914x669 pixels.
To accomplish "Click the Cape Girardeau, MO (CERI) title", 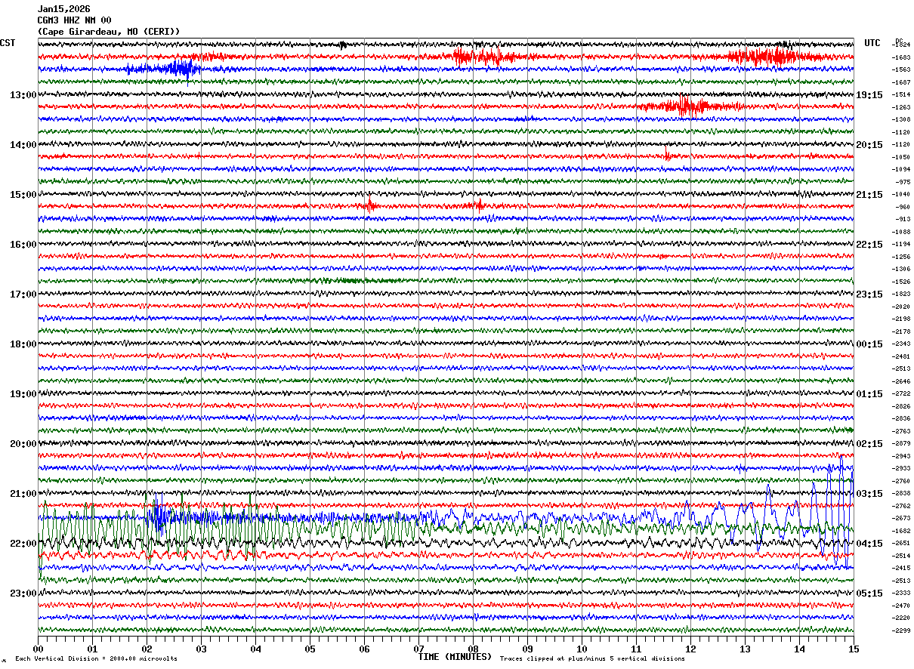I will point(109,32).
